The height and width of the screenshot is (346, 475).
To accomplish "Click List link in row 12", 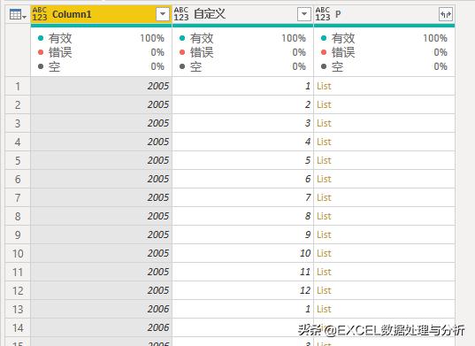I will (324, 290).
